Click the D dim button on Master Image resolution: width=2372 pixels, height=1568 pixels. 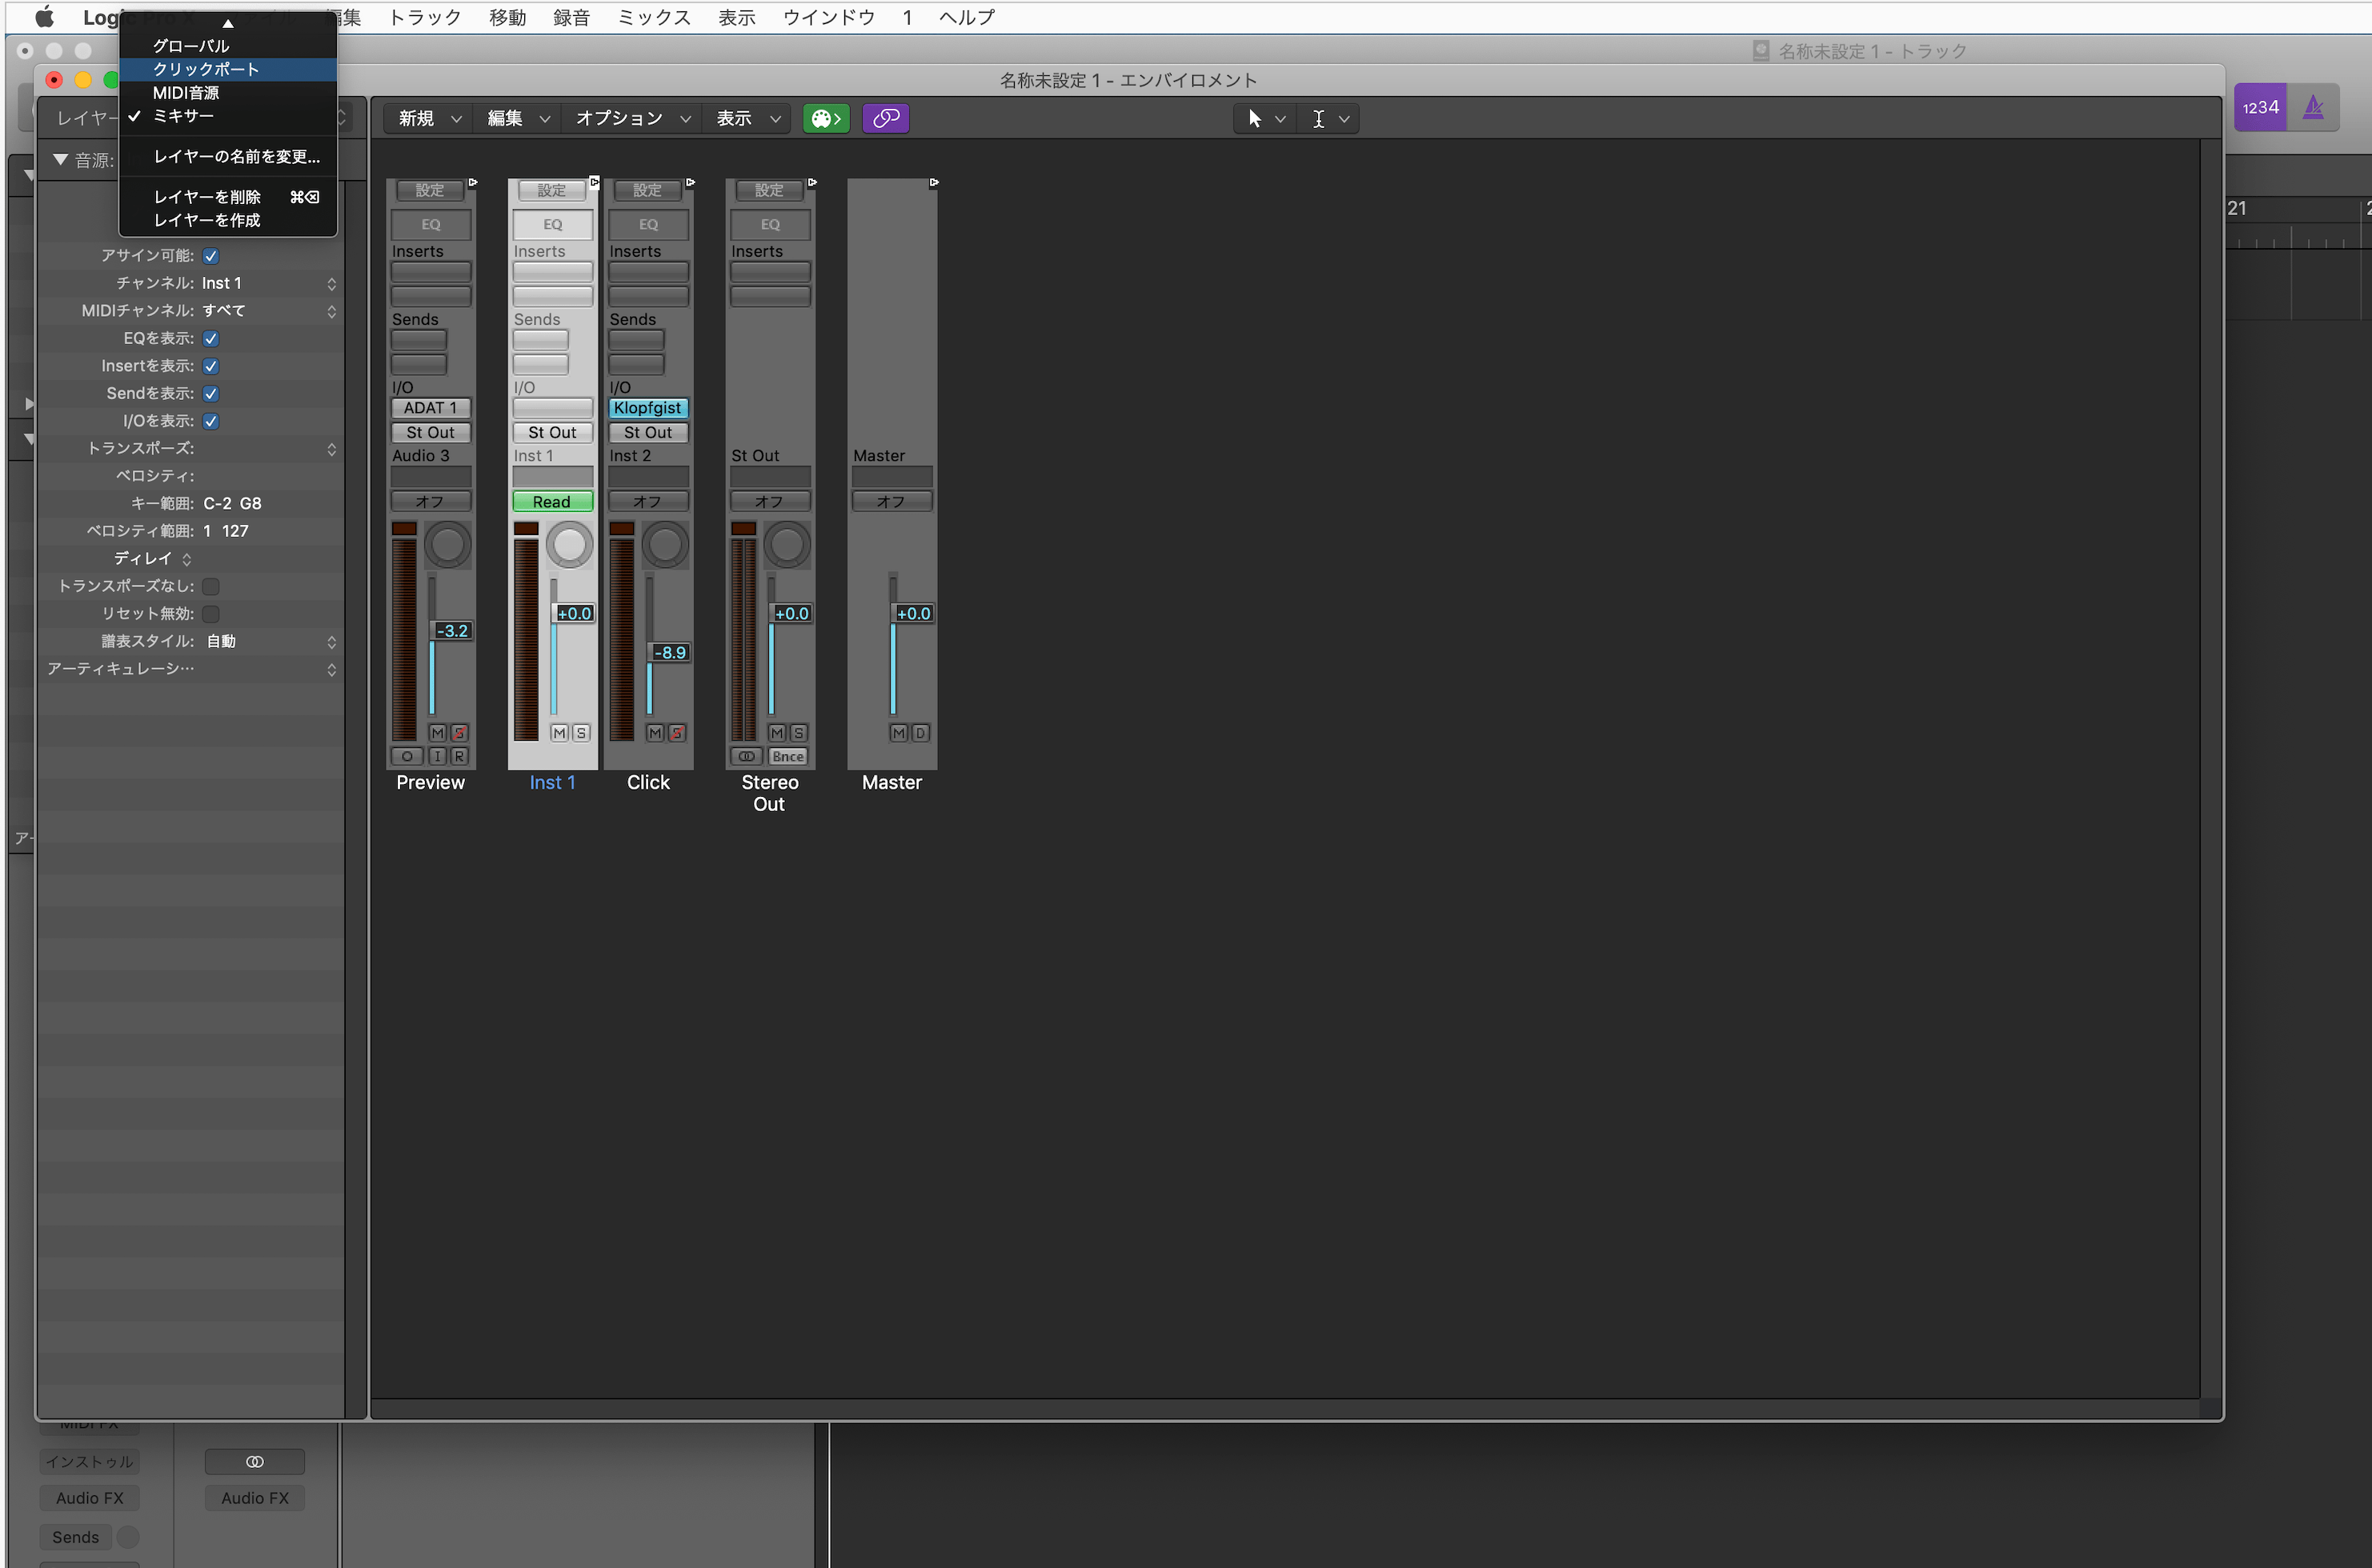[x=920, y=733]
